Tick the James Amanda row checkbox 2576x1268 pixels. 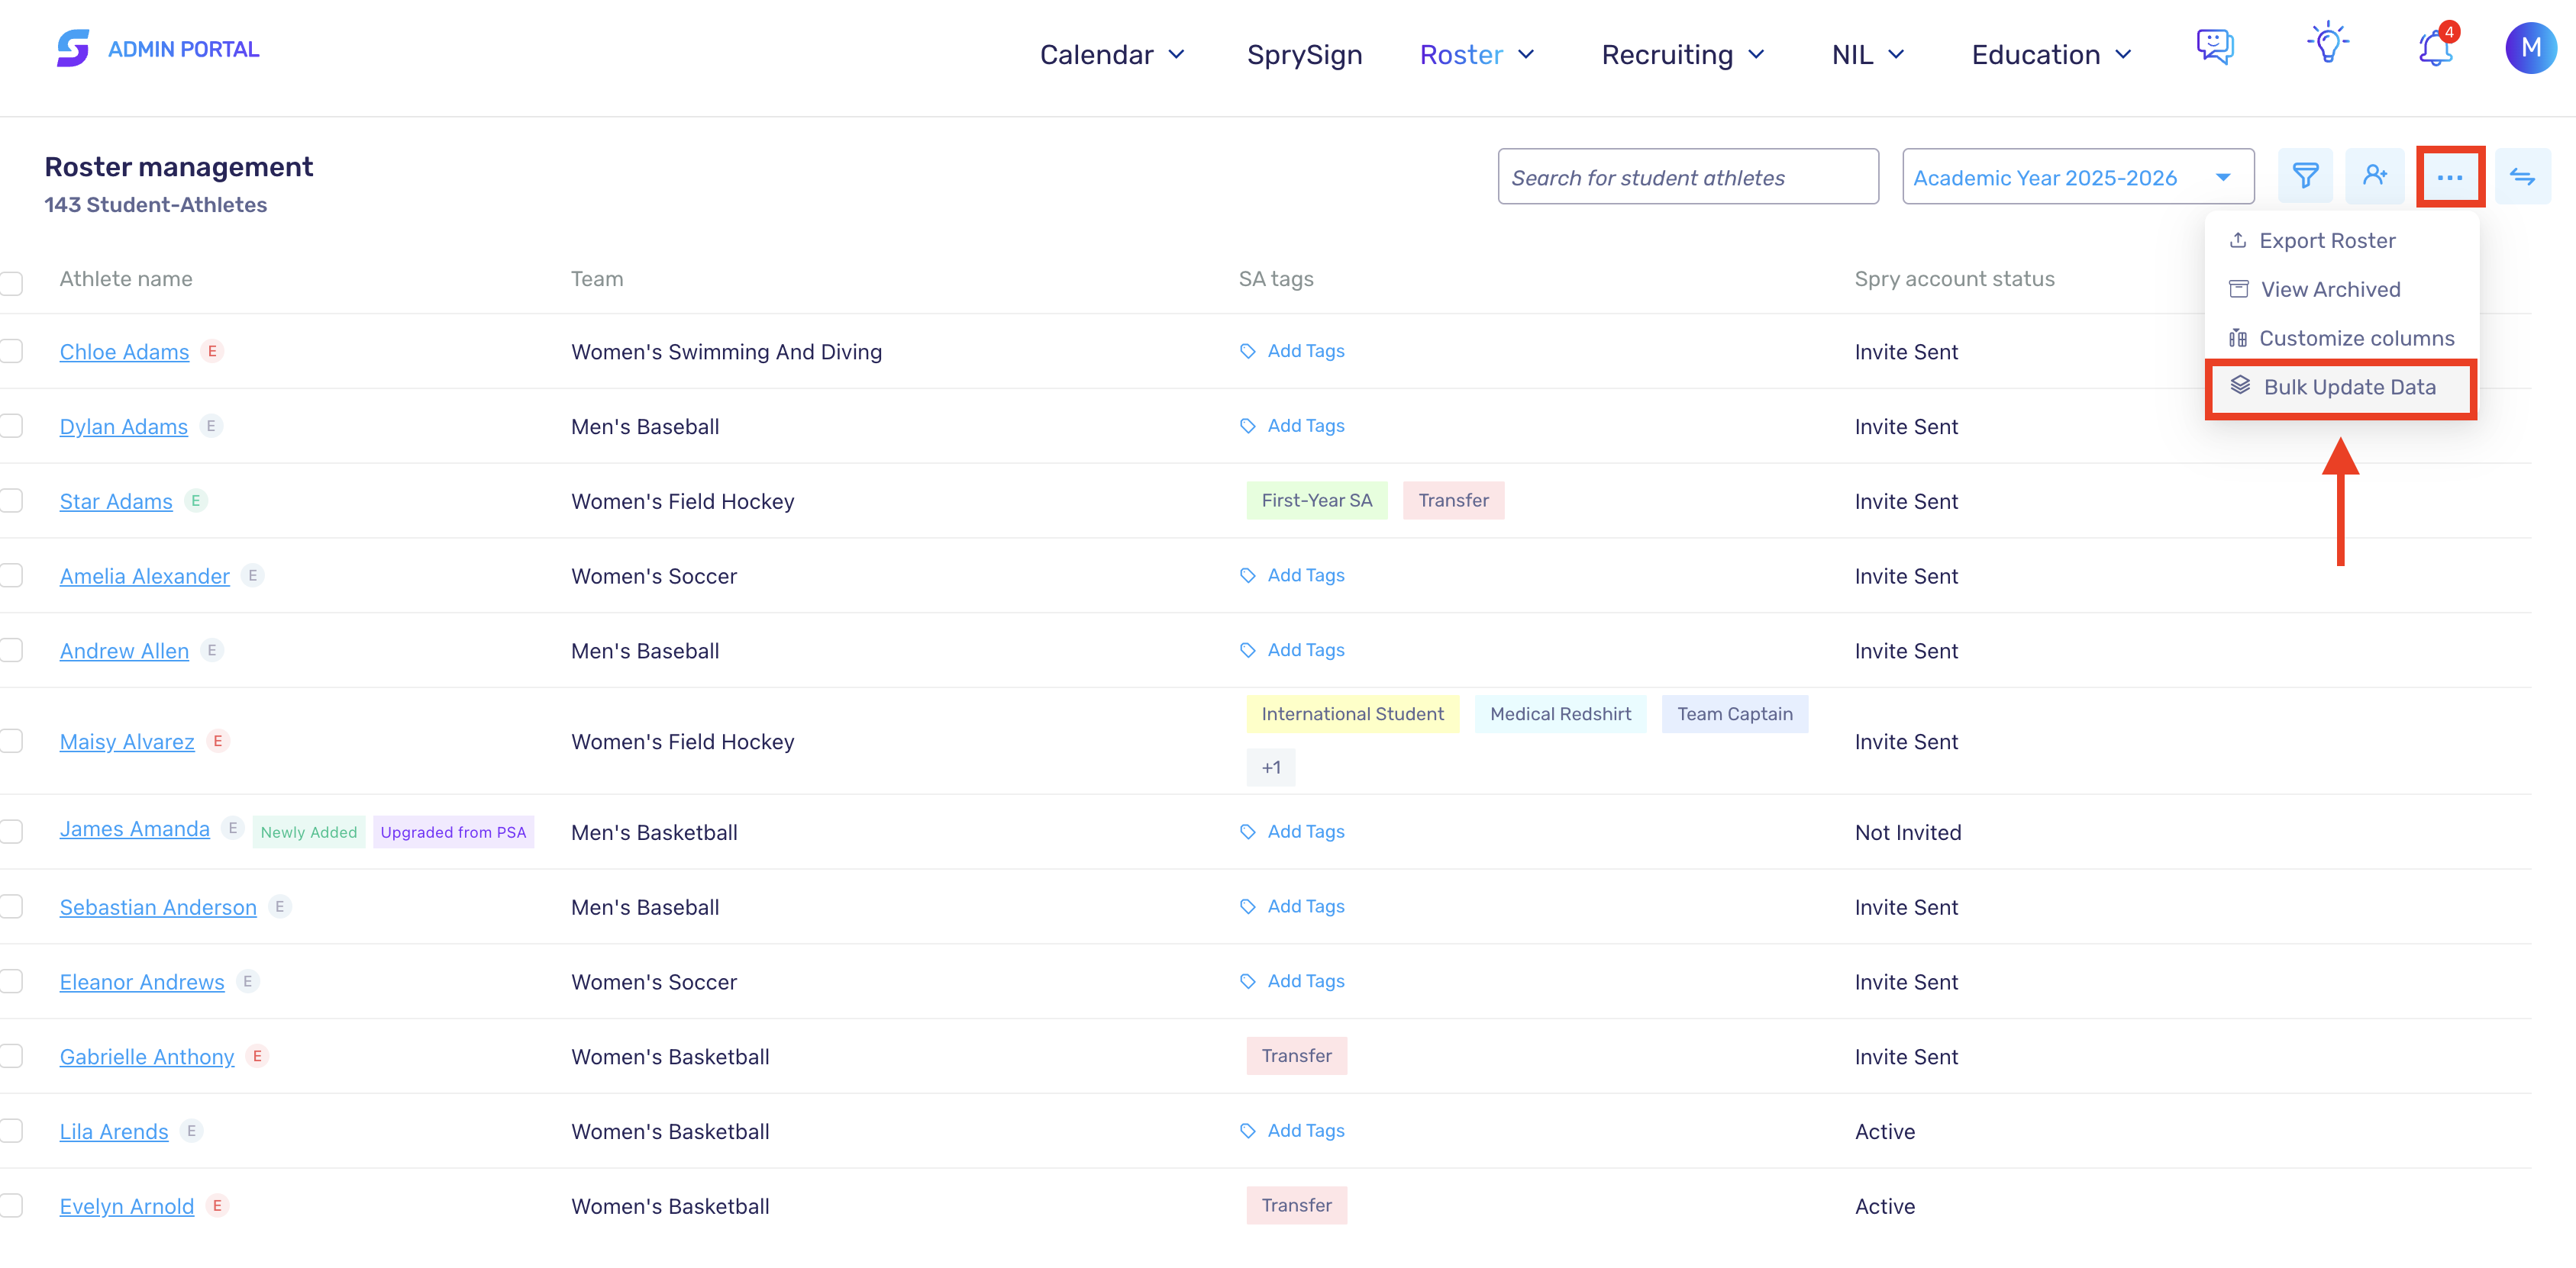(11, 832)
